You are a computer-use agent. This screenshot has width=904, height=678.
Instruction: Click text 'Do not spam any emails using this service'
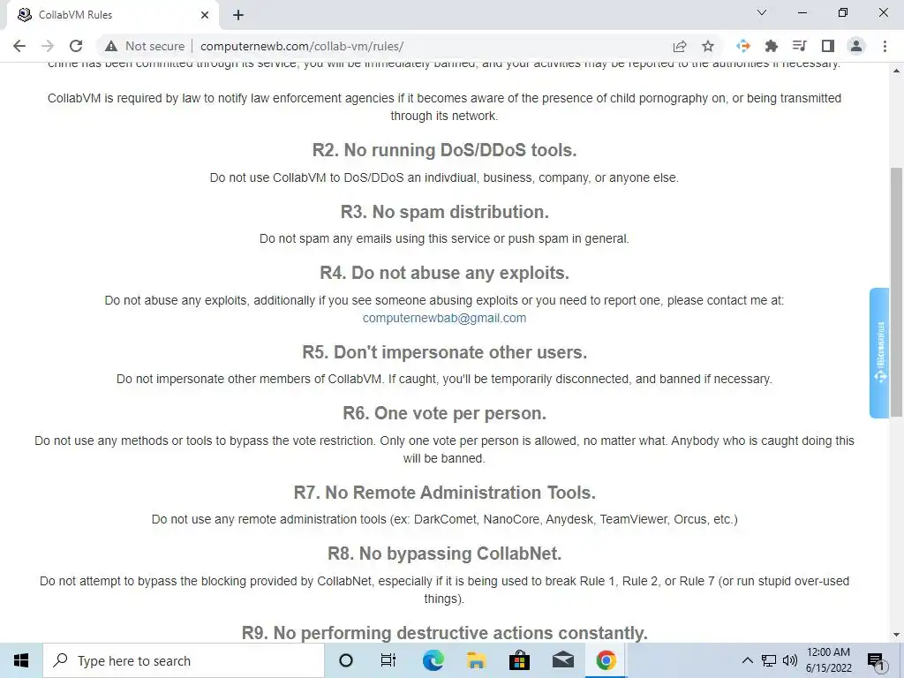click(x=374, y=238)
